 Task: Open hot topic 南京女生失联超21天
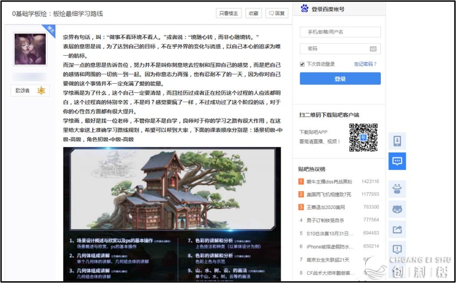(328, 260)
